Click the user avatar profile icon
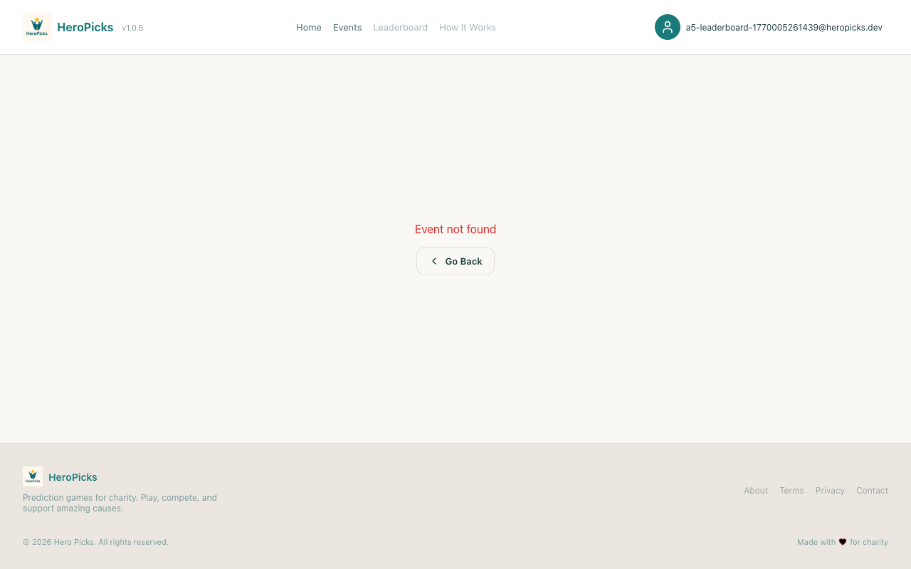The width and height of the screenshot is (911, 569). [668, 27]
